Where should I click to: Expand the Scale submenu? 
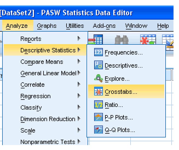[45, 130]
